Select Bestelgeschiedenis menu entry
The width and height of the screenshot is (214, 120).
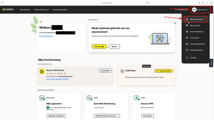pyautogui.click(x=196, y=50)
